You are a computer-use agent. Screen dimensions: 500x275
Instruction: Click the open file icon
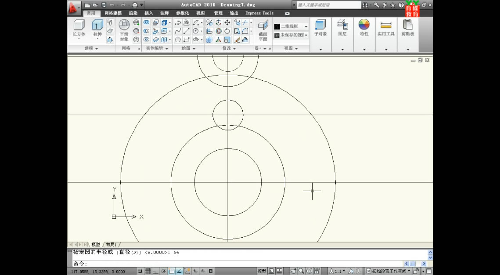coord(95,5)
